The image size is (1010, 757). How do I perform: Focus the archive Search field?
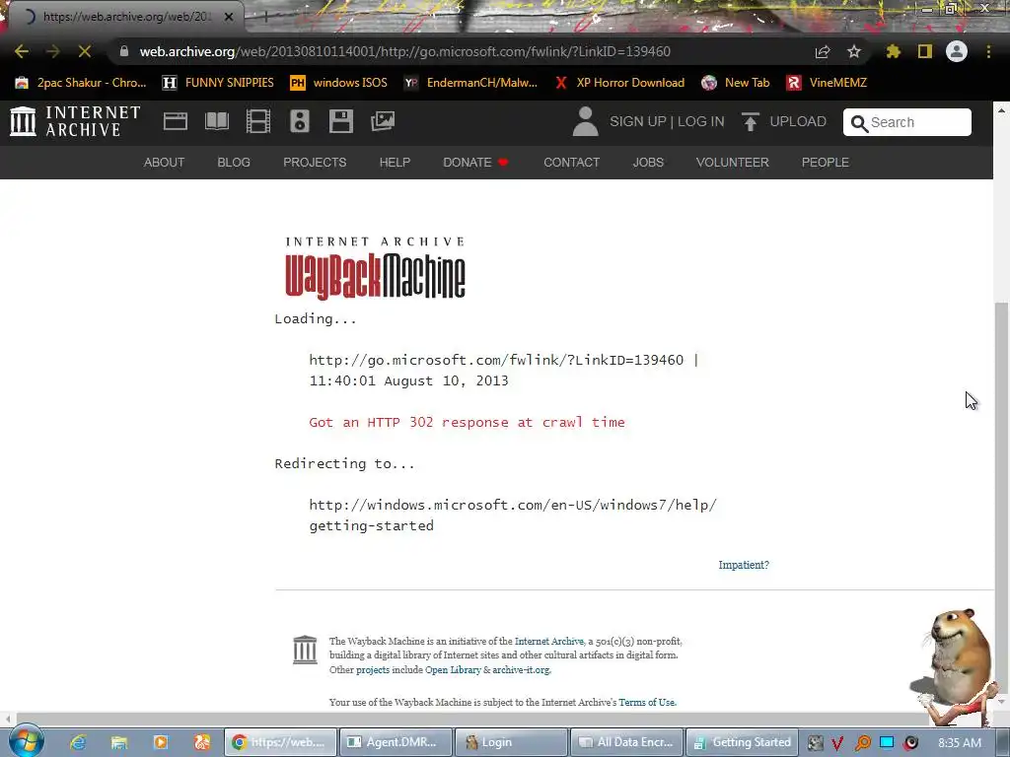click(907, 122)
